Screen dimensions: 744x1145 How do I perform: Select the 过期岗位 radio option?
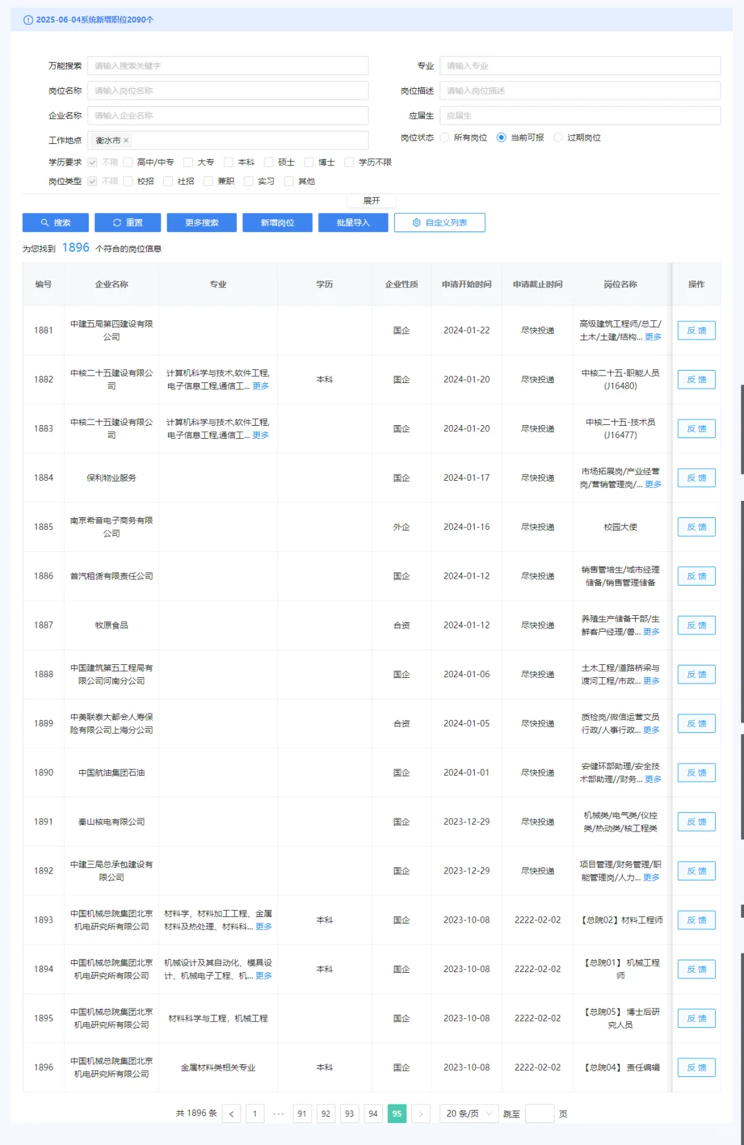[558, 137]
